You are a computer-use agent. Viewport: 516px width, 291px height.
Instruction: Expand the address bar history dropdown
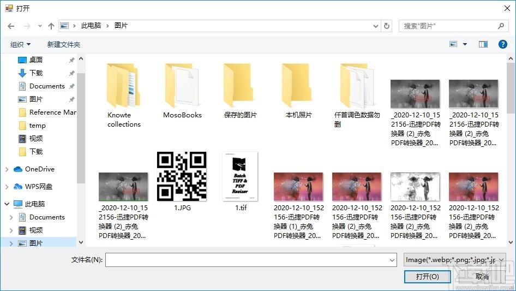(x=375, y=26)
